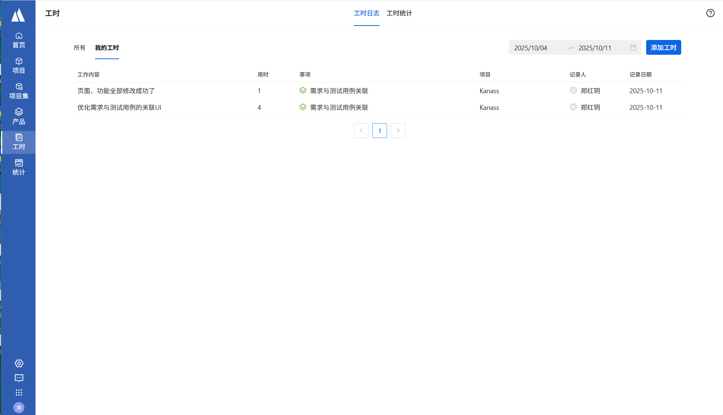Click page 1 pagination button

pyautogui.click(x=379, y=131)
